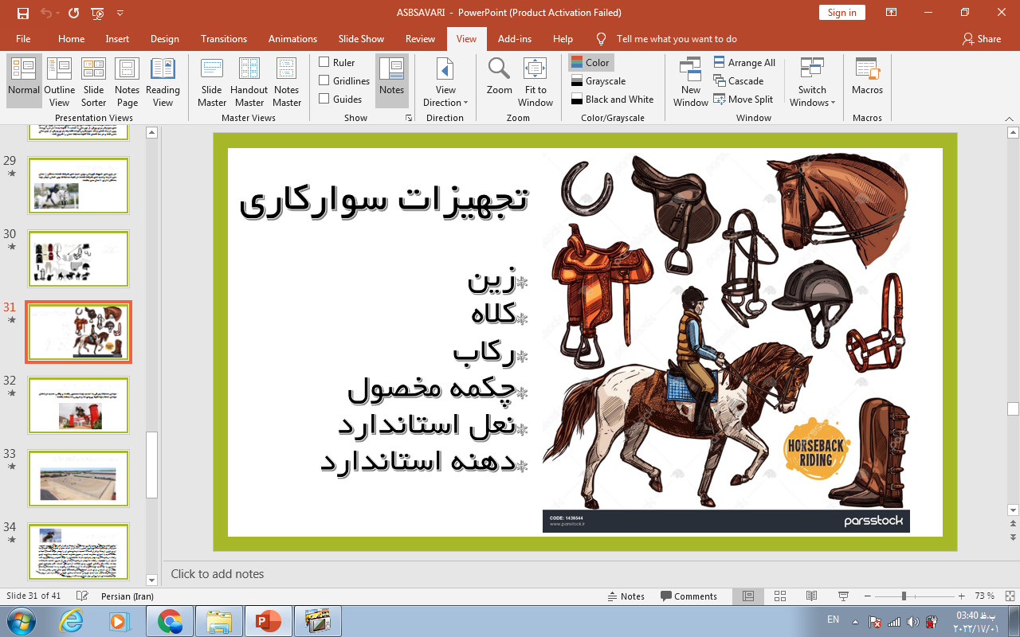
Task: Select slide 32 thumbnail
Action: pos(78,404)
